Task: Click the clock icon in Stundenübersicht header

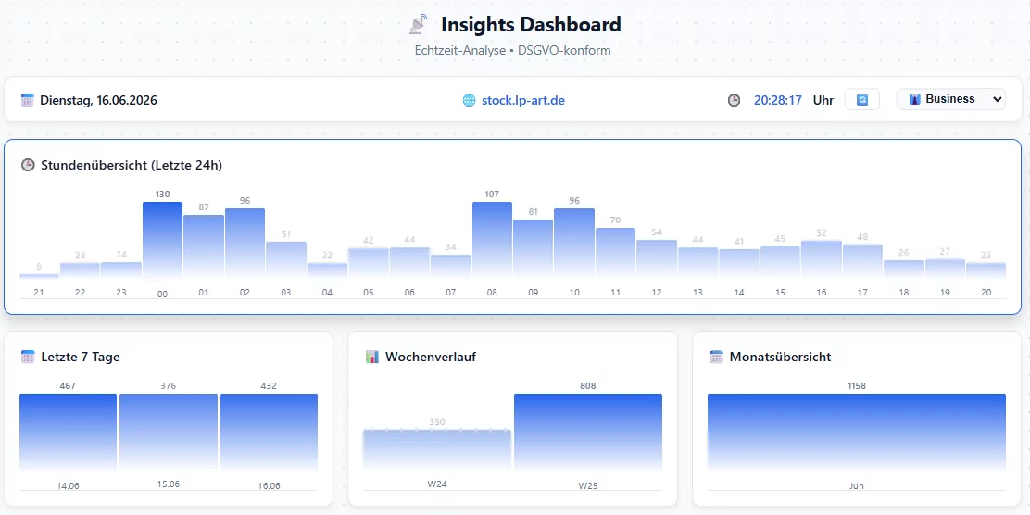Action: coord(28,165)
